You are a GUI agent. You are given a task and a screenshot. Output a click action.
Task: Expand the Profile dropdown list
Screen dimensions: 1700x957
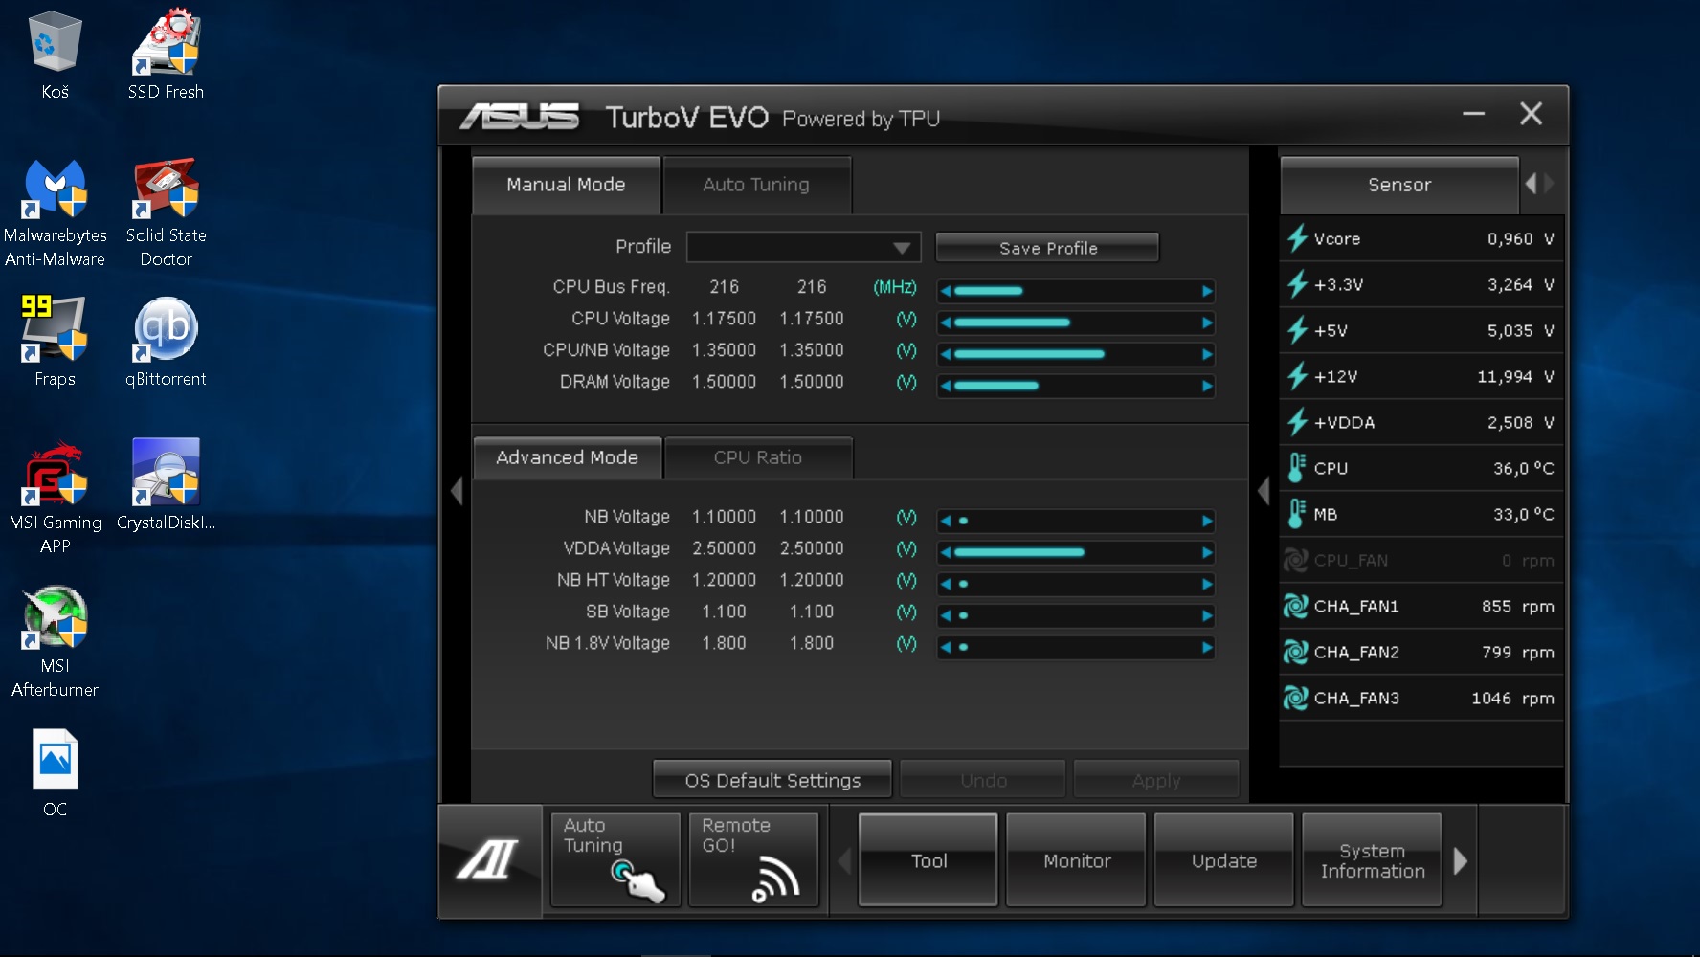900,248
